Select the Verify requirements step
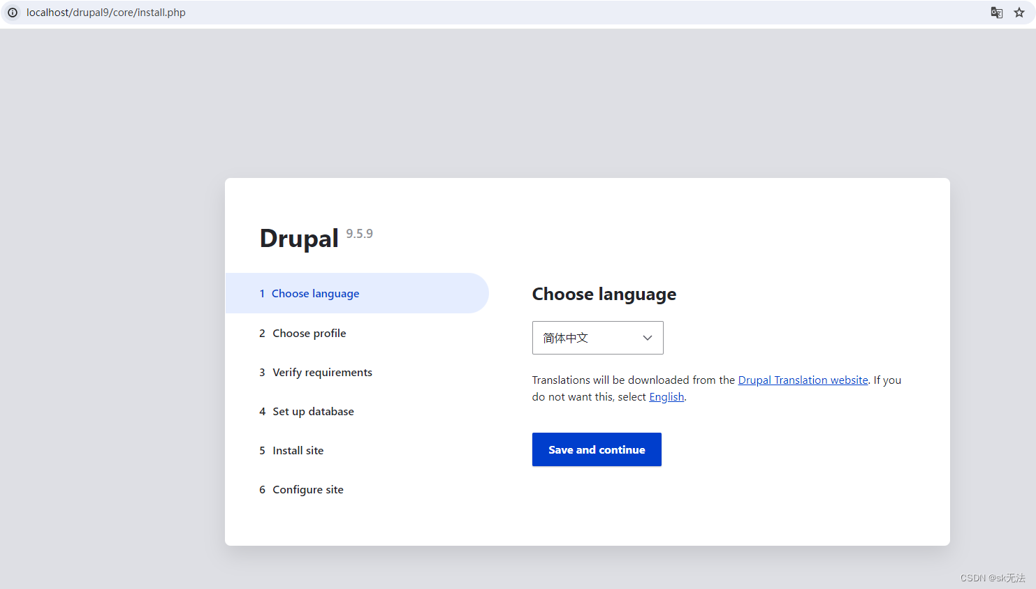Viewport: 1036px width, 589px height. pyautogui.click(x=316, y=372)
